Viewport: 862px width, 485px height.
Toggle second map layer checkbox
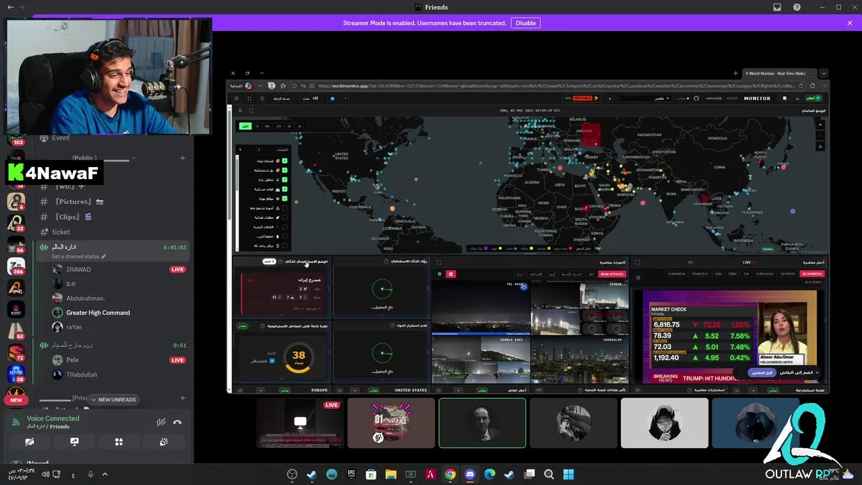point(285,170)
